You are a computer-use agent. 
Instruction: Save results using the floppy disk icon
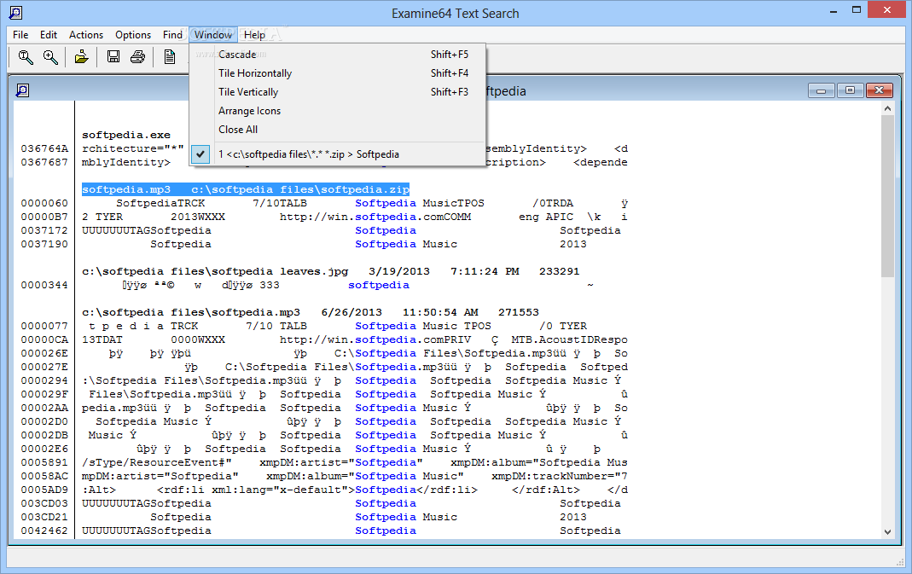pos(113,57)
